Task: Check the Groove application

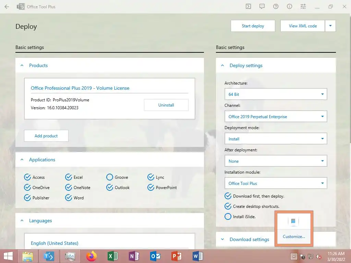Action: coord(110,177)
